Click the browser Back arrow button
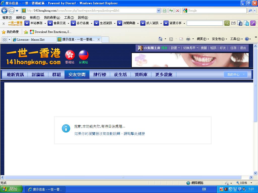This screenshot has height=193, width=258. tap(4, 11)
